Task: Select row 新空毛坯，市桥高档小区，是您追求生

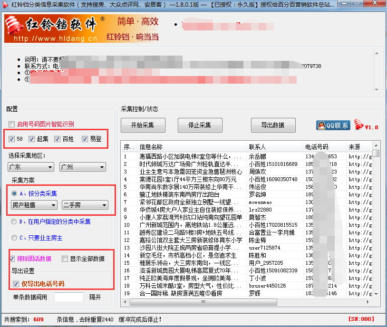Action: tap(247, 255)
